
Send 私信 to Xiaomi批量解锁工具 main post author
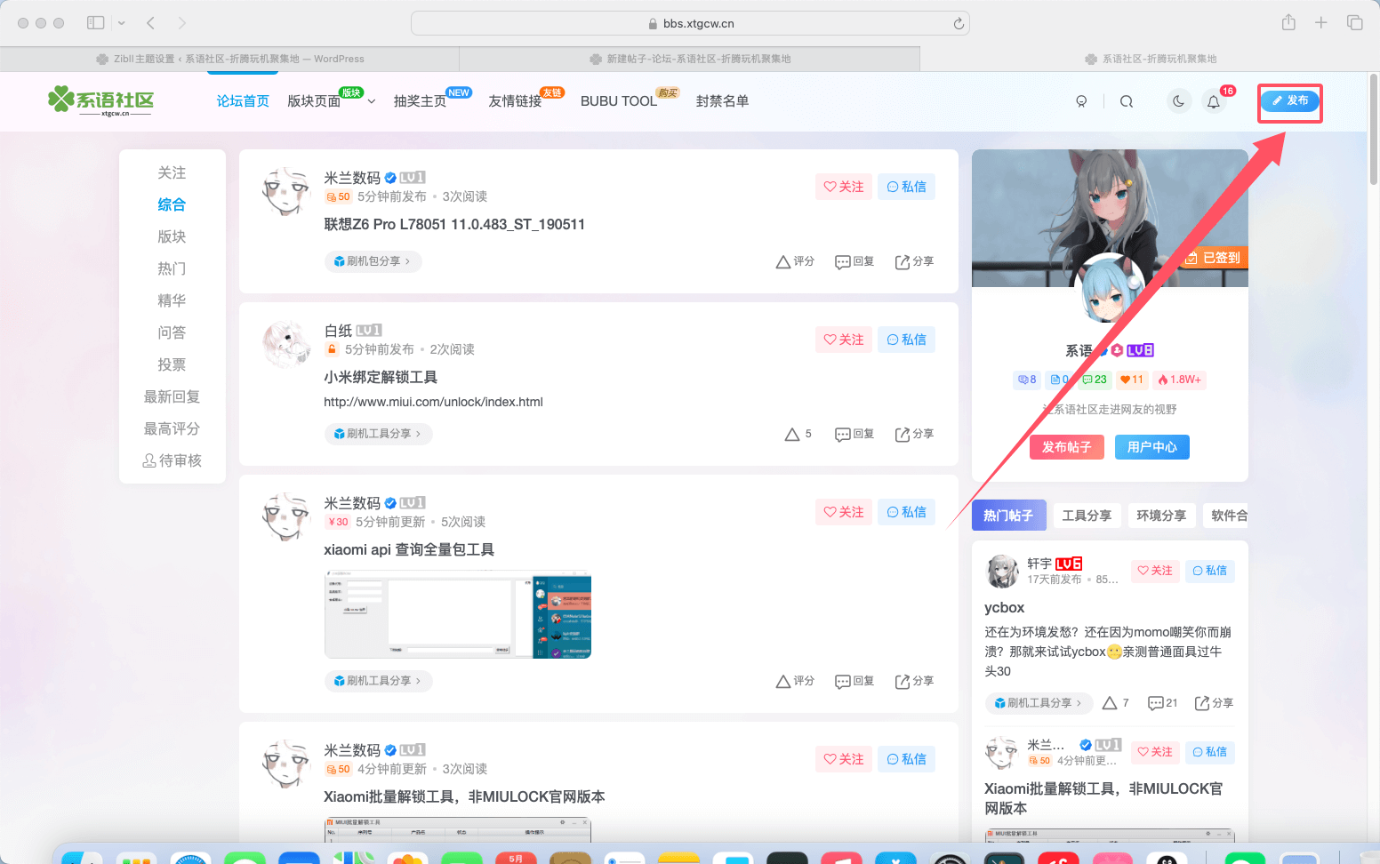click(x=906, y=759)
